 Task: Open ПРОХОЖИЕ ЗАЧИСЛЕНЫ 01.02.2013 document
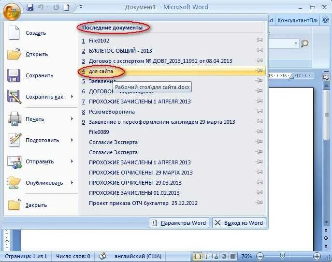click(x=172, y=193)
